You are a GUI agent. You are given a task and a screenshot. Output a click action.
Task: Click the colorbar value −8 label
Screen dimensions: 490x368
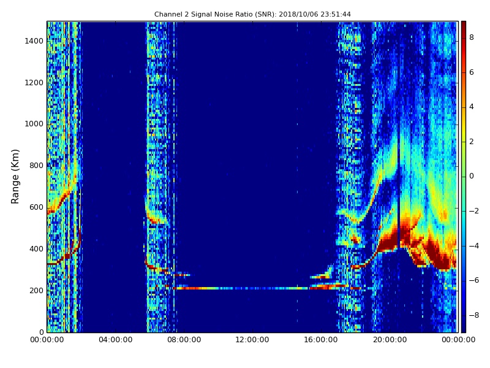coord(474,315)
